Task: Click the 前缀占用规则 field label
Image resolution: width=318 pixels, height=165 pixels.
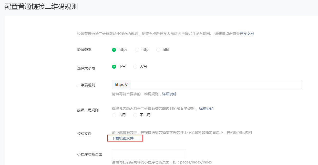Action: coord(88,110)
